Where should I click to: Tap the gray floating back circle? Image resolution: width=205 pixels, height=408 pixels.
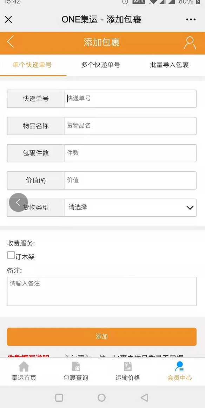(x=18, y=202)
